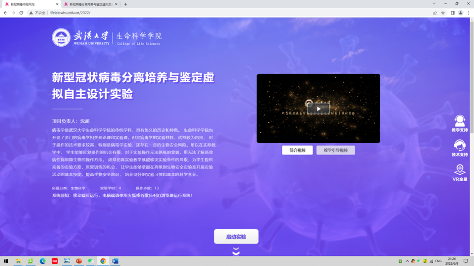Click the 操作步数：13 label
This screenshot has width=474, height=266.
147,188
